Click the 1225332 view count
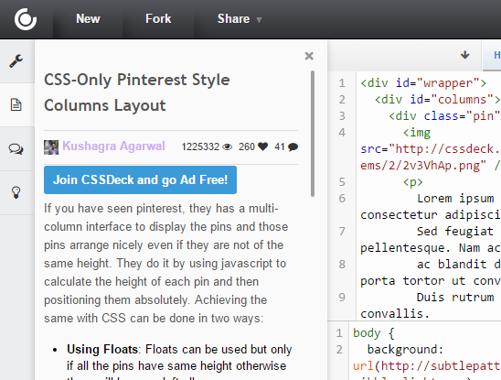 pos(200,147)
